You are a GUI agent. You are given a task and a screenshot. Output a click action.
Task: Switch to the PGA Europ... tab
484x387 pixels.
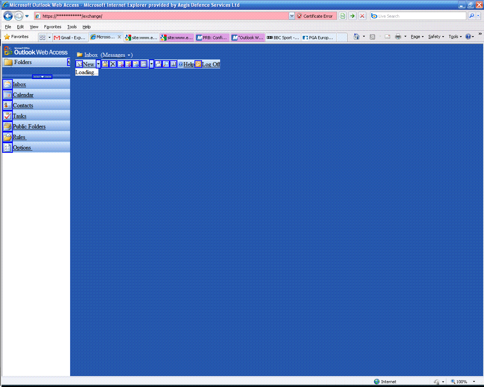coord(318,37)
